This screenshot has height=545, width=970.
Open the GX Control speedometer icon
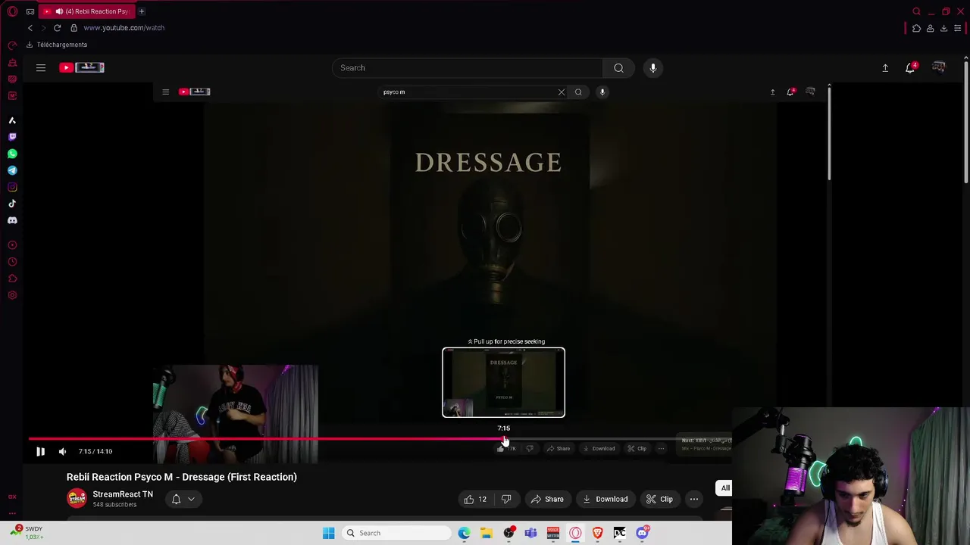pyautogui.click(x=12, y=45)
